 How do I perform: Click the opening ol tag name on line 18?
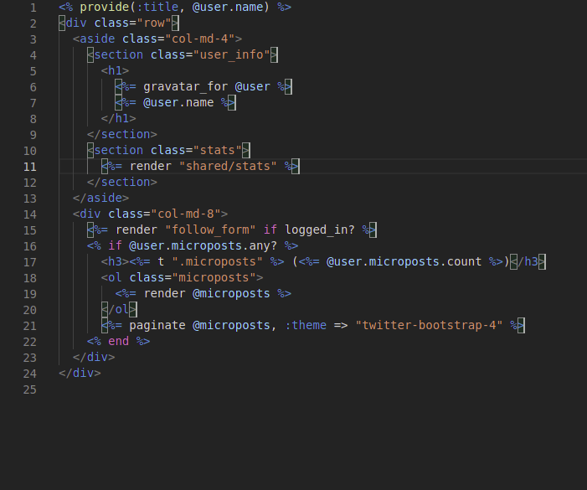click(x=115, y=277)
